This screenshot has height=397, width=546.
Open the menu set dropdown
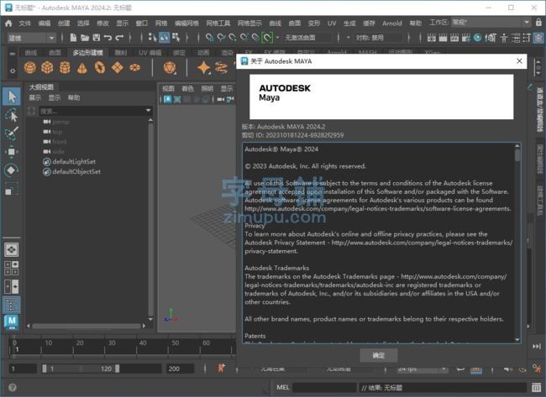[x=31, y=38]
